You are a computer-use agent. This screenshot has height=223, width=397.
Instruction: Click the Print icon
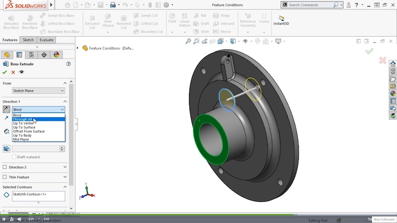tap(113, 5)
